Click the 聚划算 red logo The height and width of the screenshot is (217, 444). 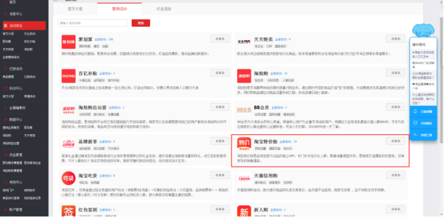(68, 42)
